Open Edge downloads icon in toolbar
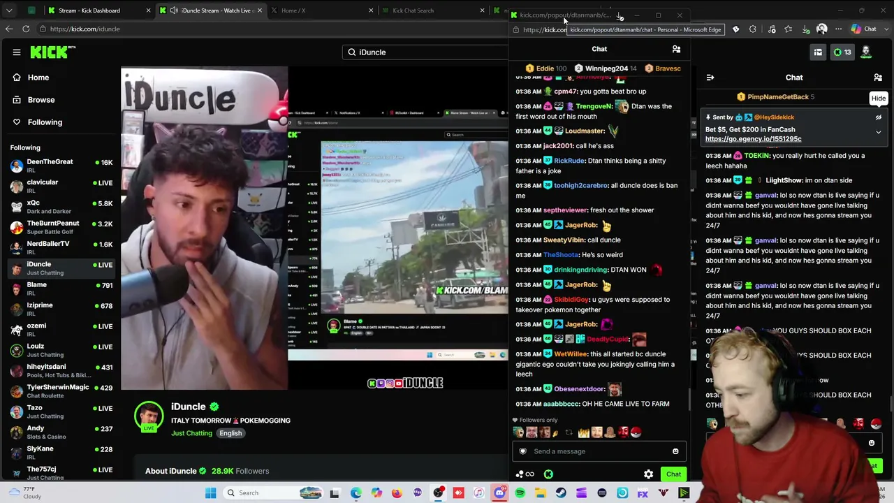 (806, 29)
